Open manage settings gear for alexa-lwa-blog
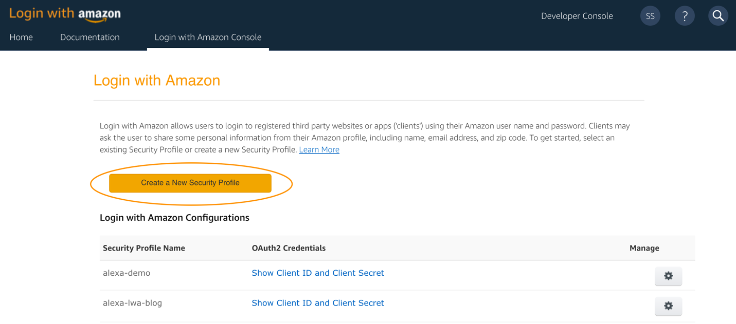 pyautogui.click(x=668, y=306)
